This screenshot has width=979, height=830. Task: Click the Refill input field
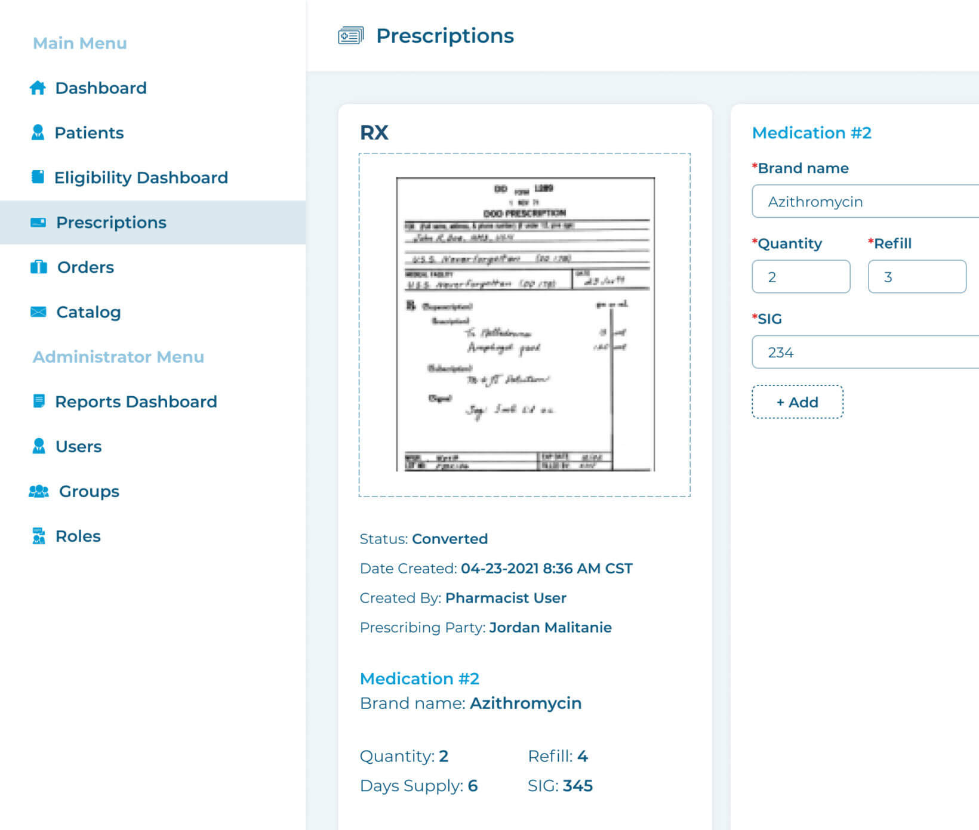point(917,276)
